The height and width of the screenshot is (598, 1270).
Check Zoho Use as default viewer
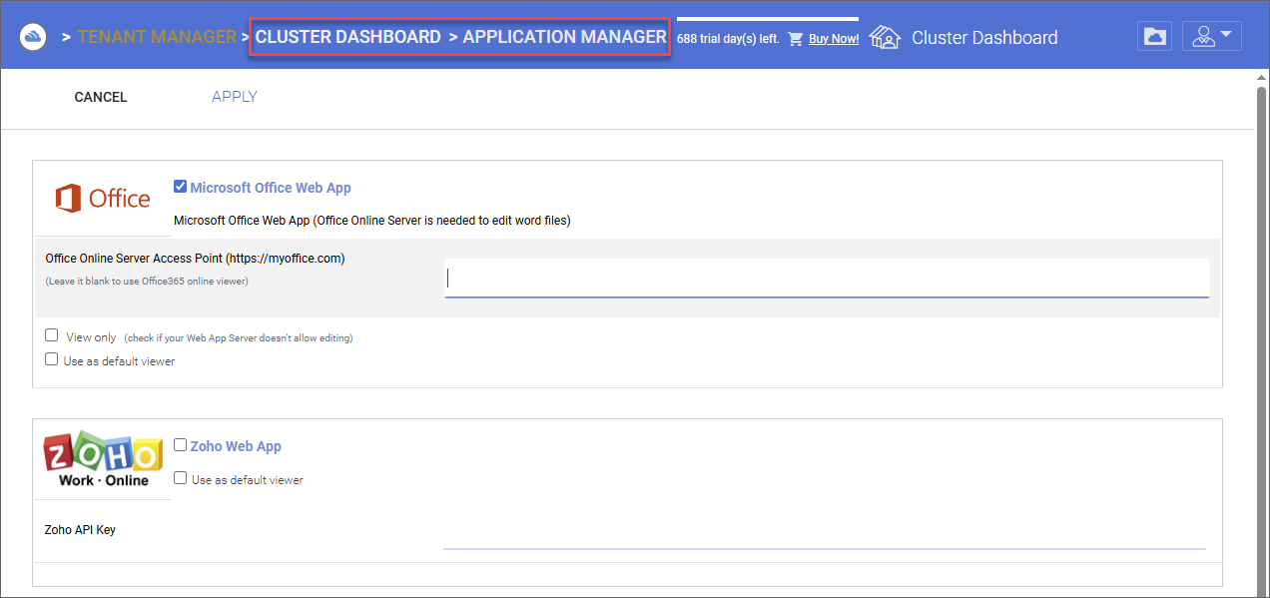coord(180,478)
